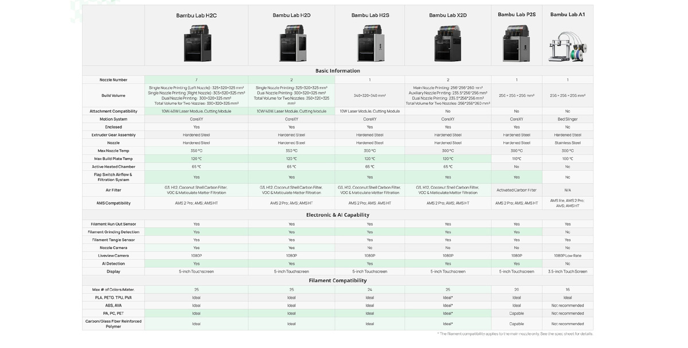Click "Flap Switch Airflow & Filtration System" label

click(114, 177)
